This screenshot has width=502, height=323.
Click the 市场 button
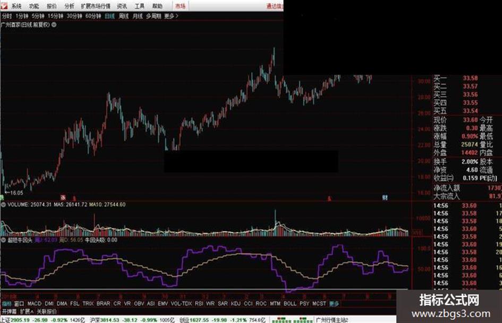180,6
